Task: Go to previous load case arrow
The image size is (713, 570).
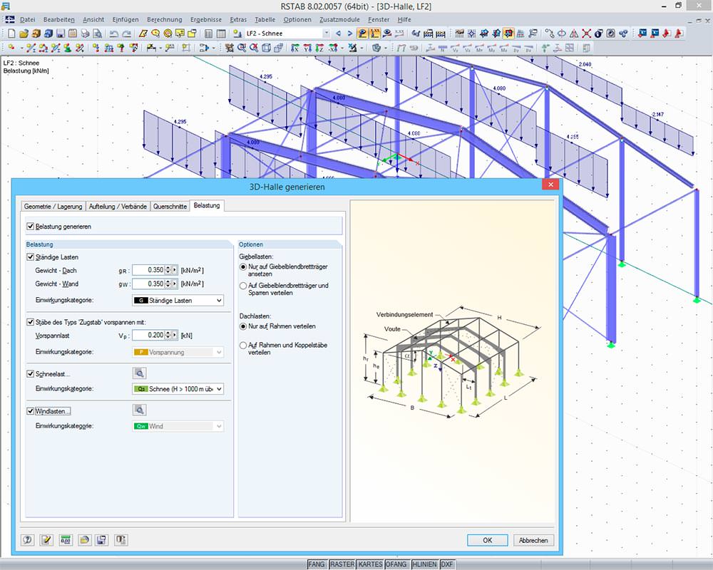Action: [x=338, y=33]
